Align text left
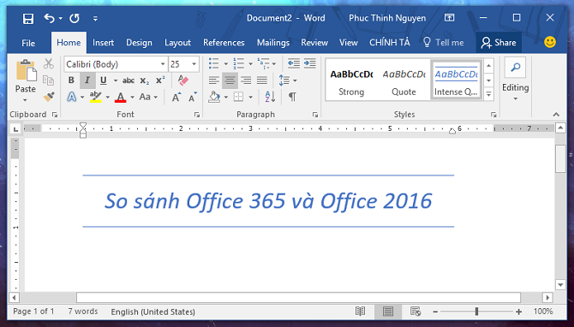Screen dimensions: 574x327 [214, 80]
